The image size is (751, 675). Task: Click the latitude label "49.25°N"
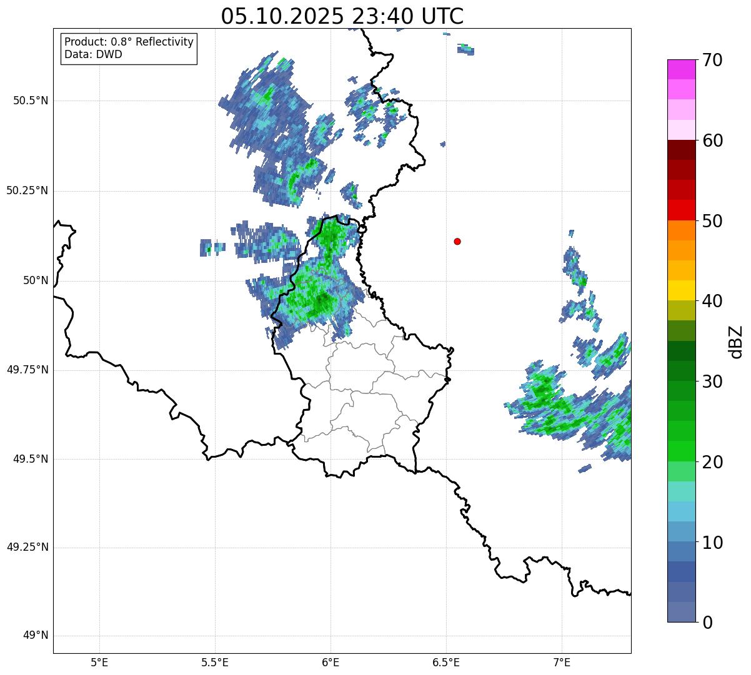click(27, 548)
